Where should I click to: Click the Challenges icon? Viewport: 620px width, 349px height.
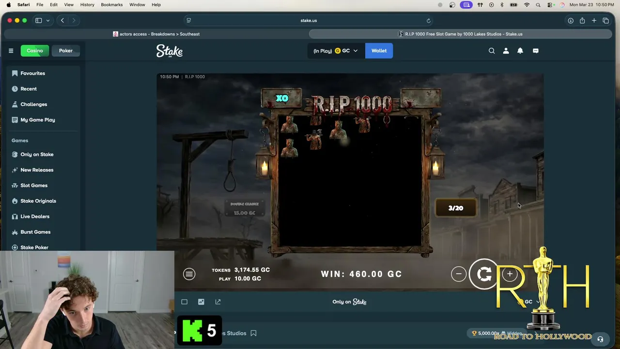click(15, 104)
